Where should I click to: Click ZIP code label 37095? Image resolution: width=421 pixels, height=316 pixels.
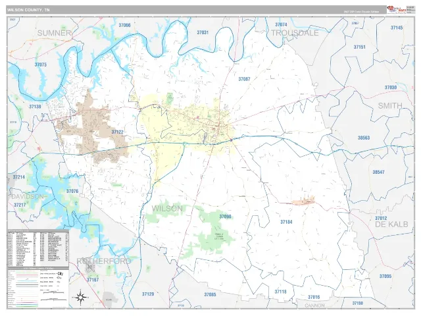click(385, 276)
